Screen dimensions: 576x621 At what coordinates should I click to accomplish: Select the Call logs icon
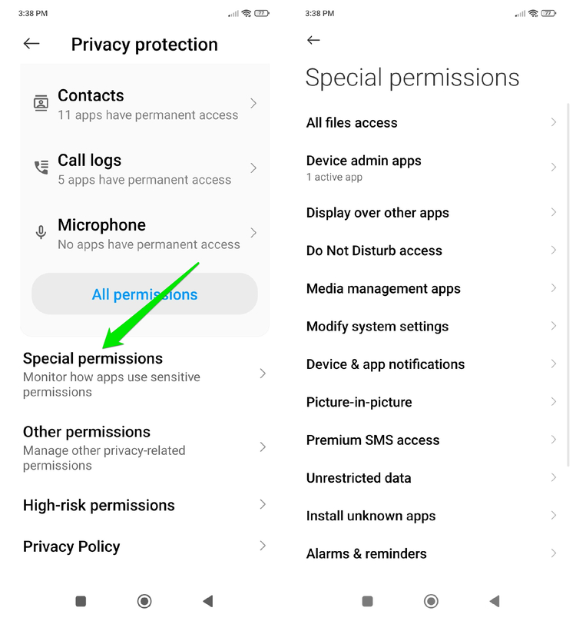[x=41, y=168]
